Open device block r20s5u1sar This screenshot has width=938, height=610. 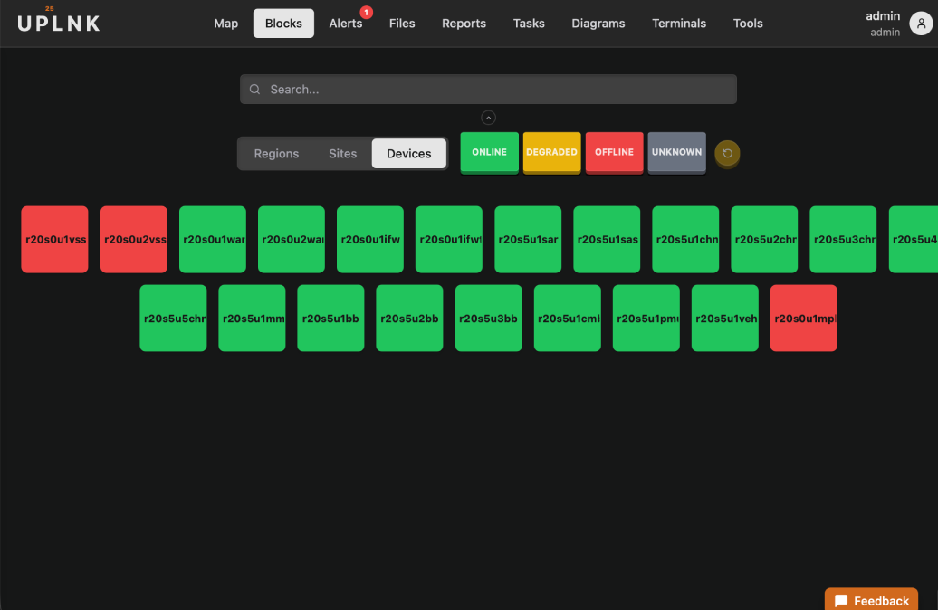point(528,240)
